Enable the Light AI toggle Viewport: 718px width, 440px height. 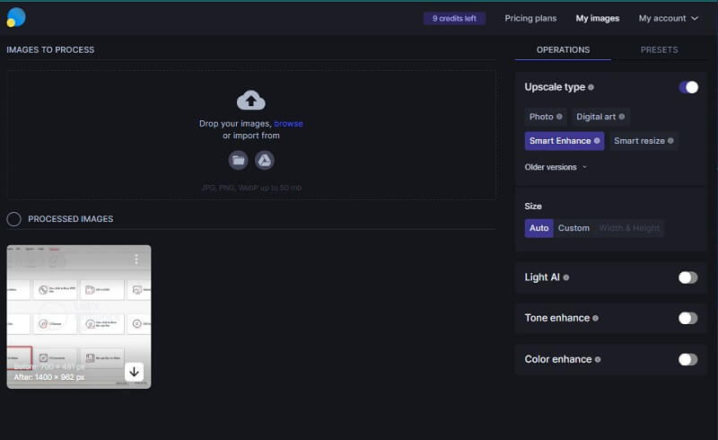(687, 277)
